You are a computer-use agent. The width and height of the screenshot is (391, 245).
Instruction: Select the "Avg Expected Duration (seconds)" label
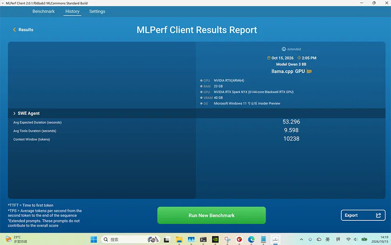pyautogui.click(x=38, y=122)
